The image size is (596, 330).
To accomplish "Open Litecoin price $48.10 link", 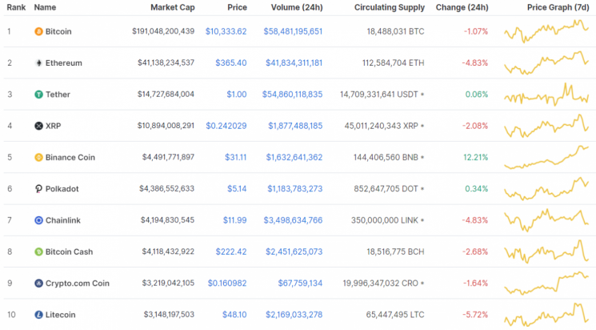I will click(x=234, y=315).
